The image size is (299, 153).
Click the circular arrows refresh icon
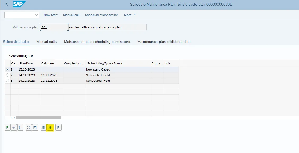pos(29,128)
